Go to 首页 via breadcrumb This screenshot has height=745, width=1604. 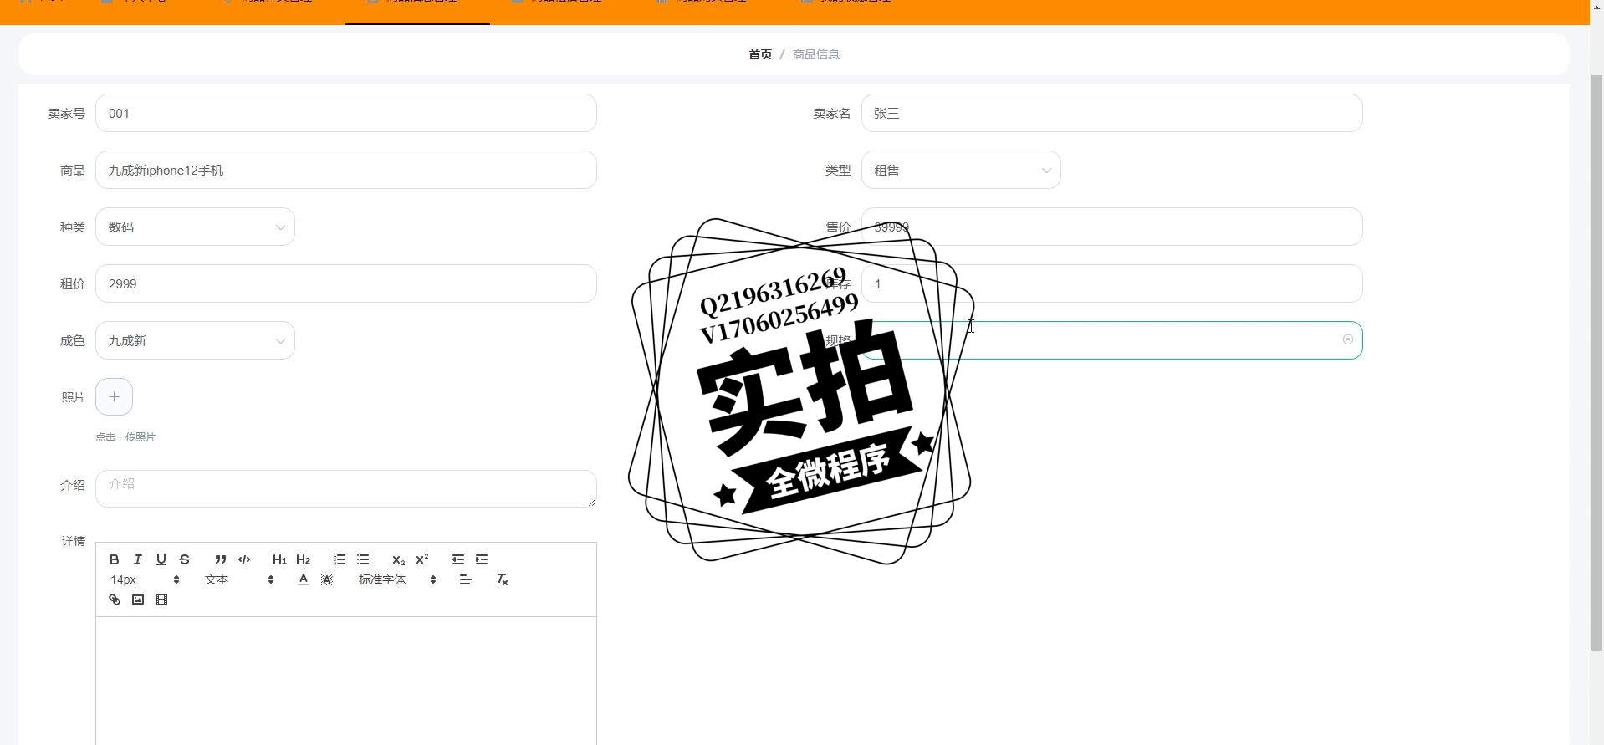click(x=760, y=54)
